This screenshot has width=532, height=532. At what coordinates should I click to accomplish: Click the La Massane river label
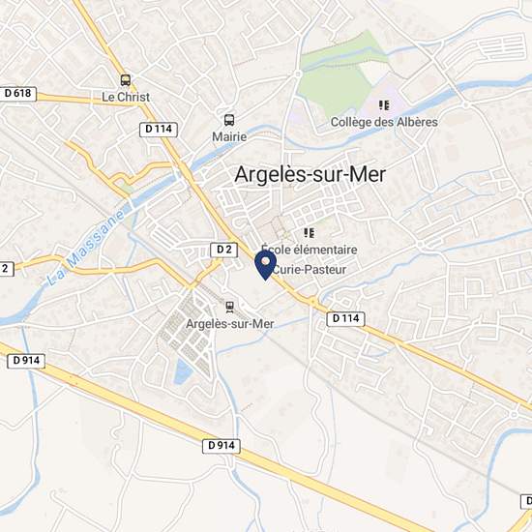click(85, 248)
